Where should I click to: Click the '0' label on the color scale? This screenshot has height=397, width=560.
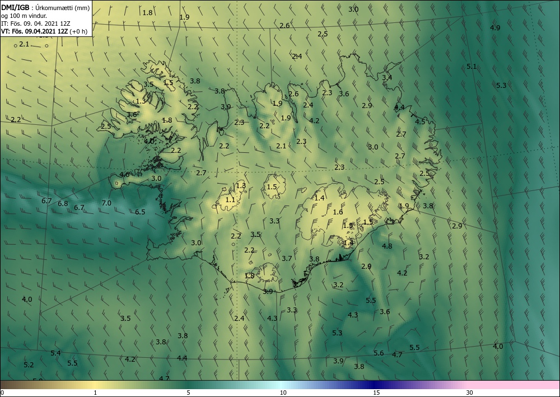point(2,393)
